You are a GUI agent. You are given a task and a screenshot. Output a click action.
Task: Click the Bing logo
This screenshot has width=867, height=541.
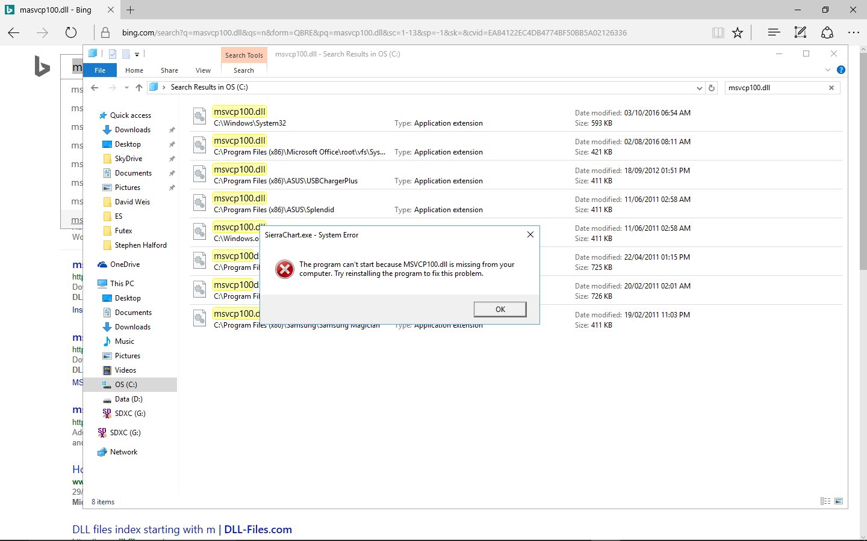point(42,66)
